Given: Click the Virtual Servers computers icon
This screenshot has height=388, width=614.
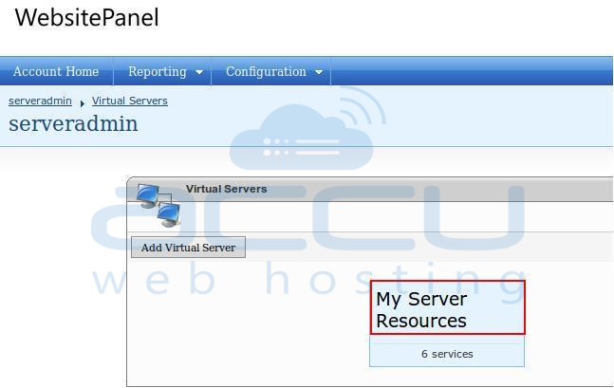Looking at the screenshot, I should [x=158, y=205].
